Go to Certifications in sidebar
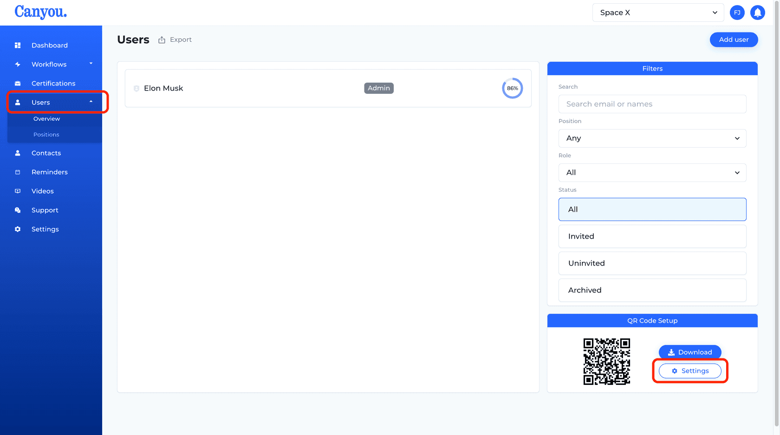780x435 pixels. (53, 84)
